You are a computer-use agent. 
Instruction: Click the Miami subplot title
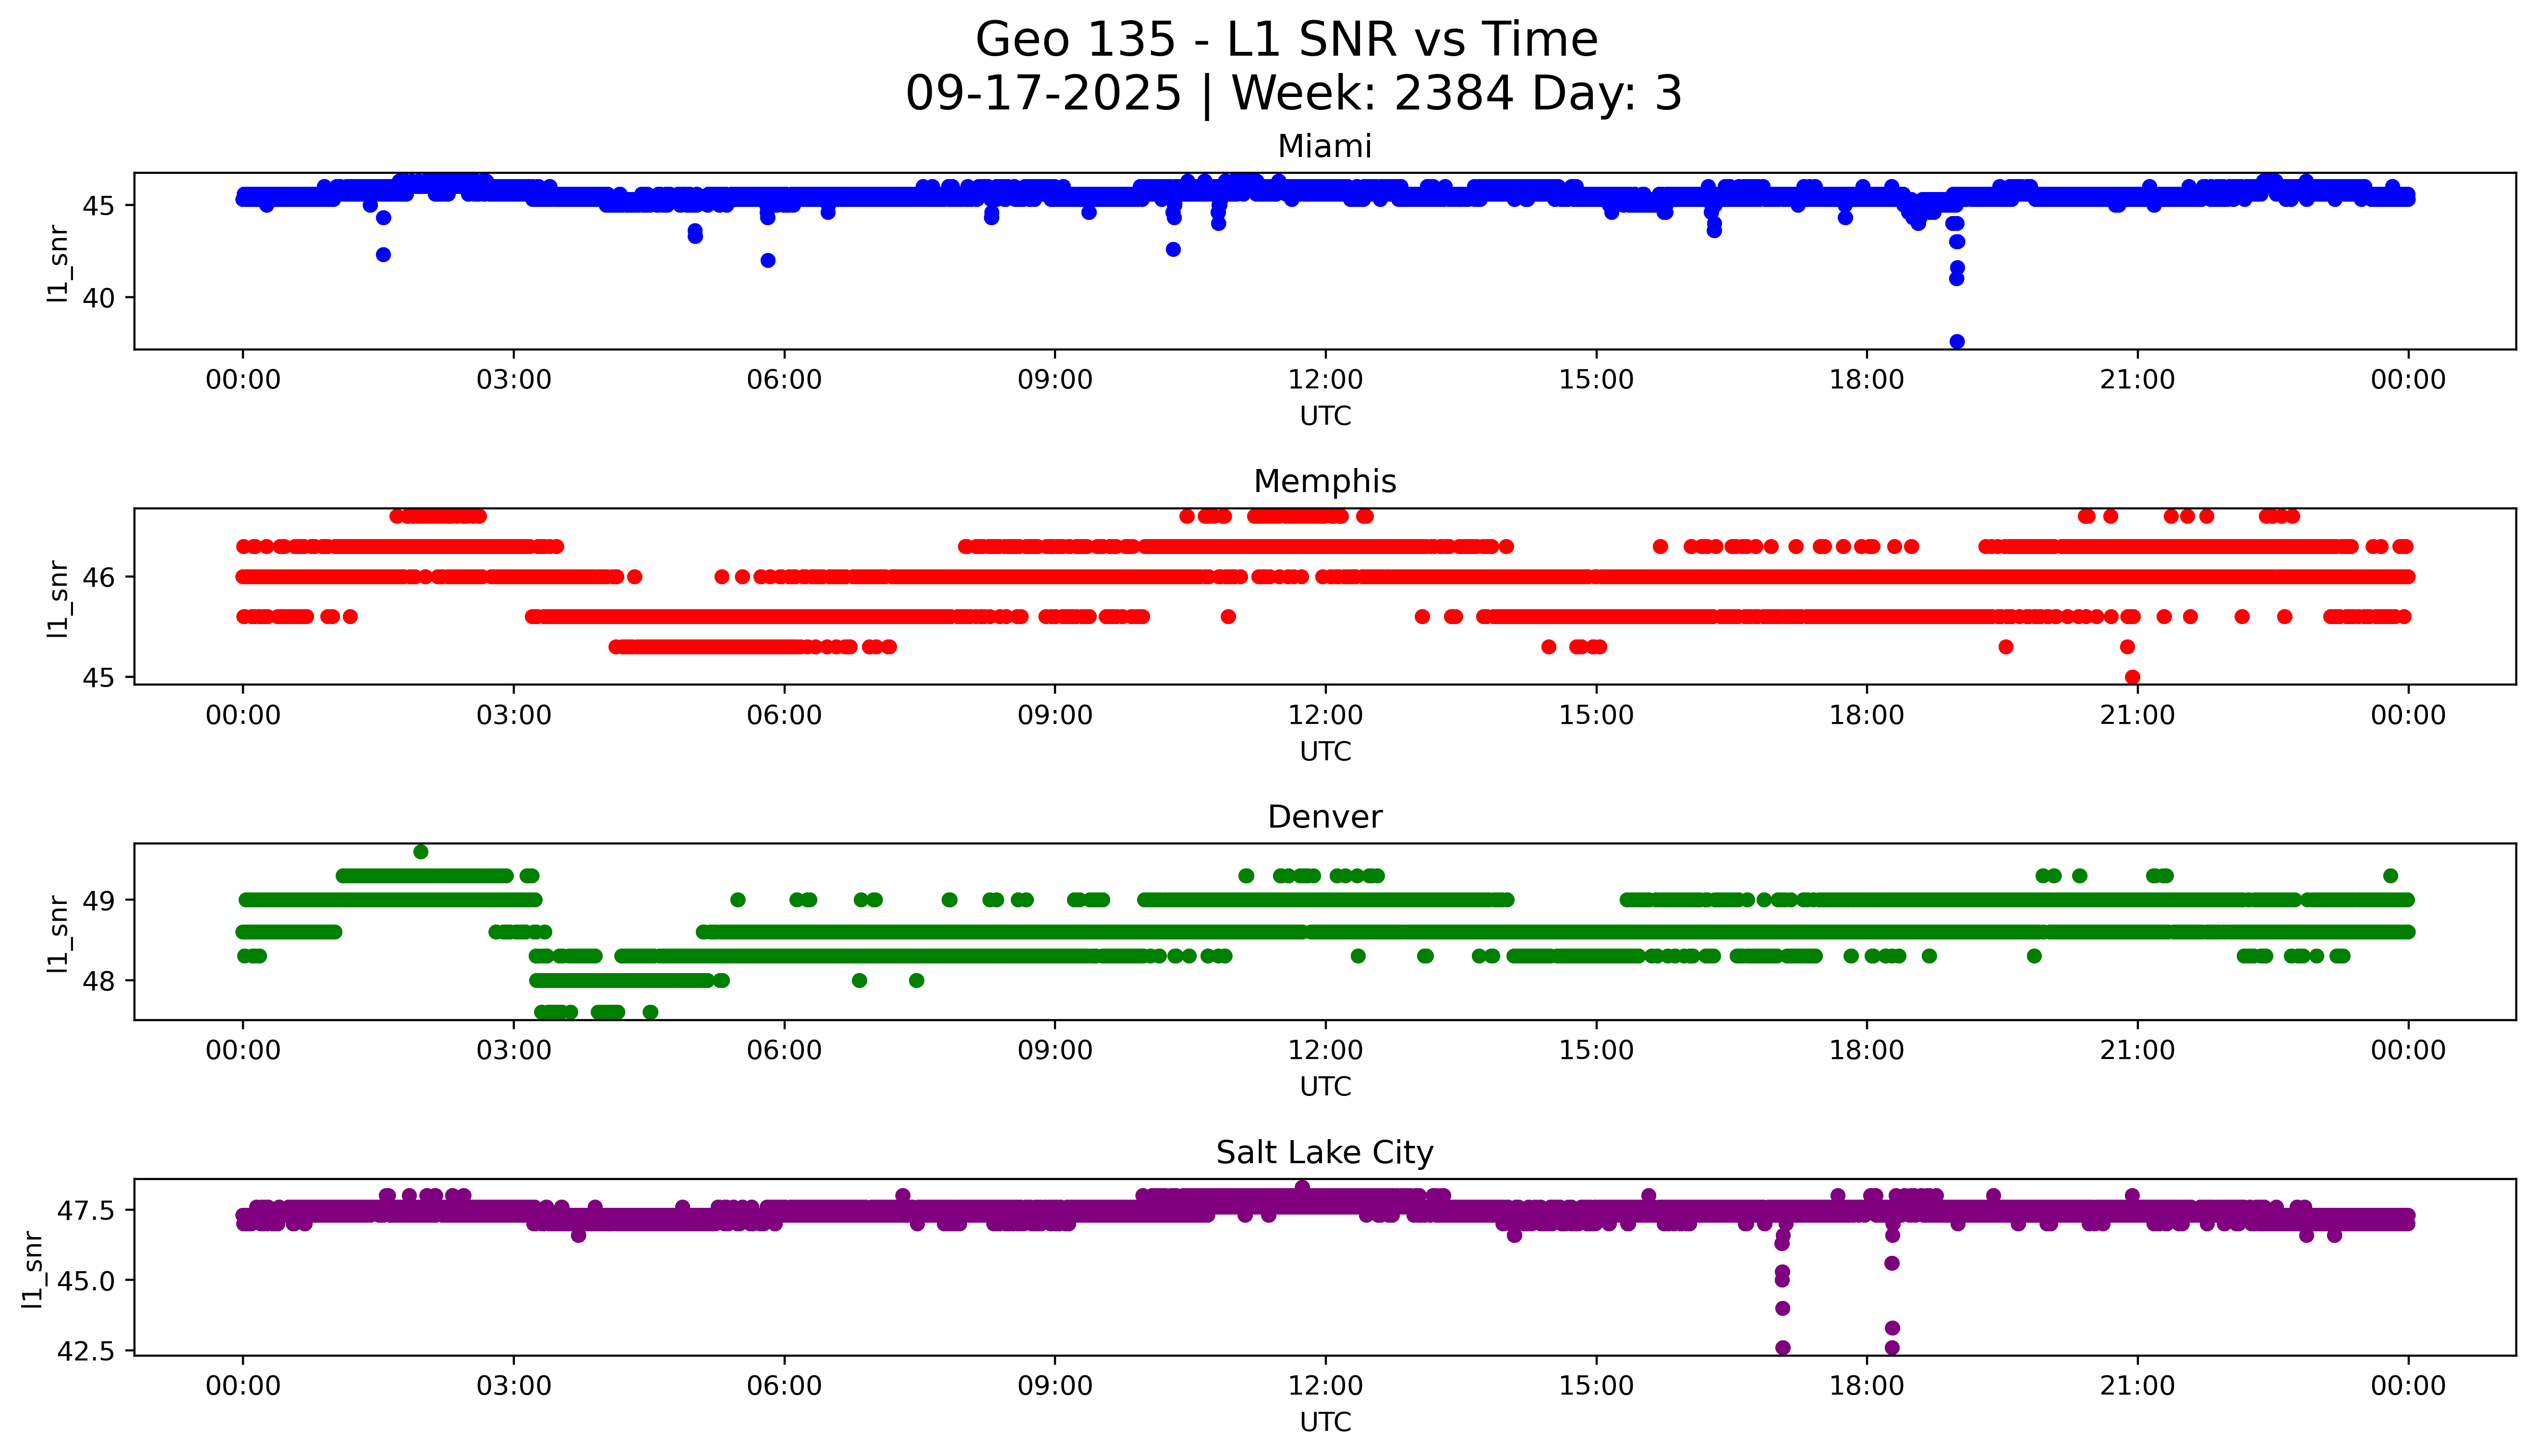pyautogui.click(x=1324, y=147)
